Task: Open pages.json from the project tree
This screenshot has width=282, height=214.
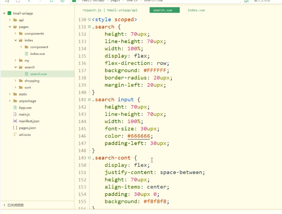Action: [x=27, y=128]
